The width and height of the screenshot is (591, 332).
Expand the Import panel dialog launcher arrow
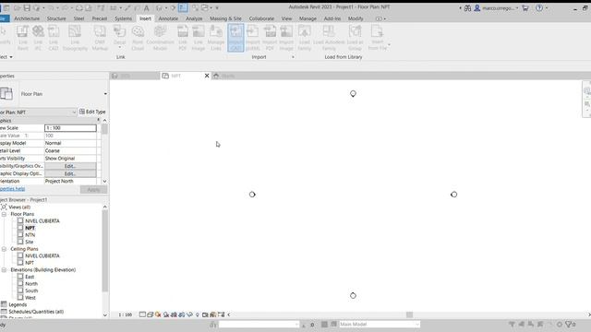click(x=293, y=57)
